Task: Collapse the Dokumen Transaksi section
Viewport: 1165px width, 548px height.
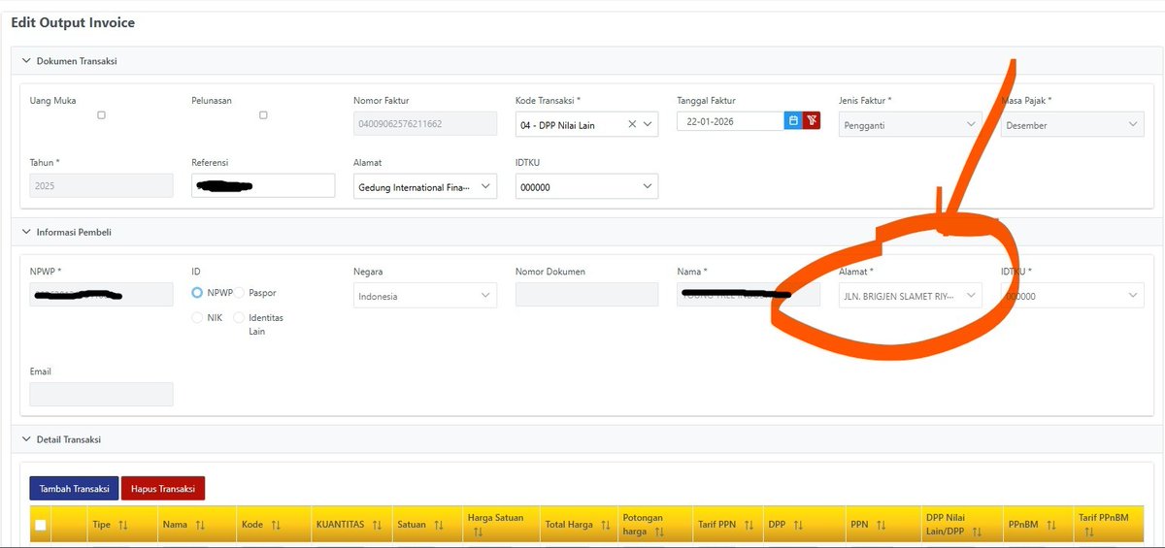Action: pyautogui.click(x=25, y=61)
